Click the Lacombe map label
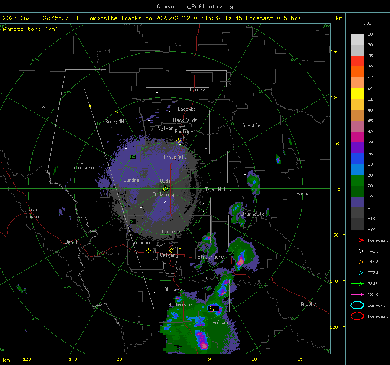This screenshot has width=390, height=365. (187, 109)
